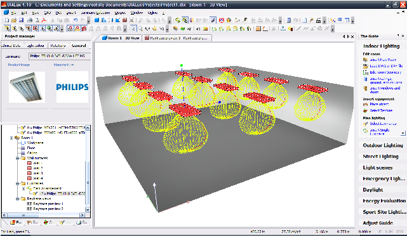
Task: Click the print icon in toolbar
Action: pos(30,20)
